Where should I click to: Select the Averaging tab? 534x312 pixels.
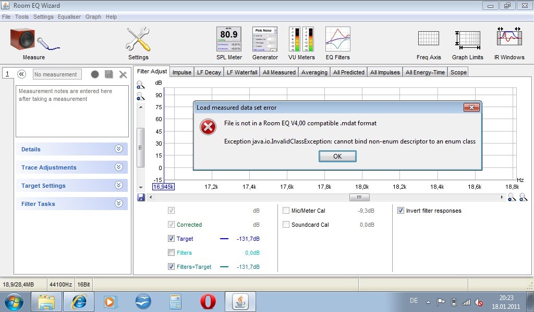pos(314,72)
